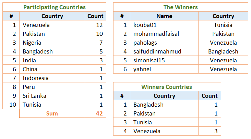Select Venezuela count 3 cell
This screenshot has height=139, width=251.
pyautogui.click(x=210, y=131)
